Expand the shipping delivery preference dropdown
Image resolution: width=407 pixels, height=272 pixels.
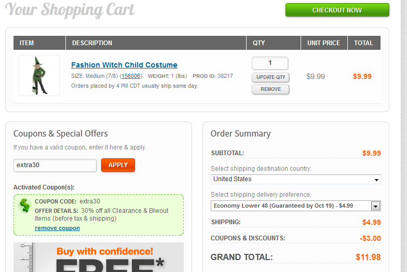click(x=296, y=206)
